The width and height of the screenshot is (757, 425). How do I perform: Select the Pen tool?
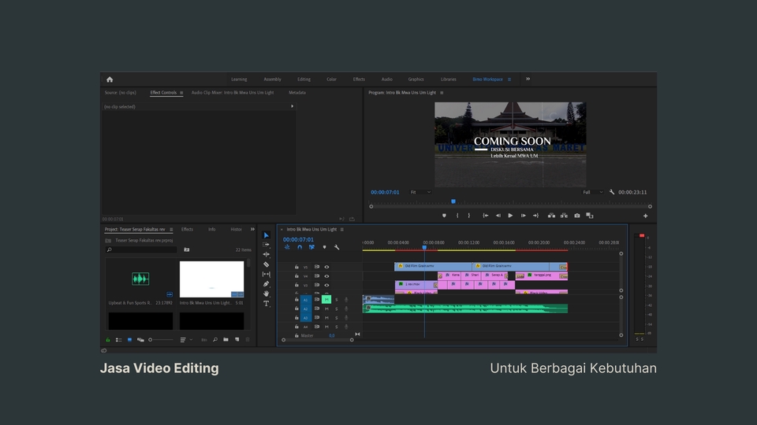266,284
